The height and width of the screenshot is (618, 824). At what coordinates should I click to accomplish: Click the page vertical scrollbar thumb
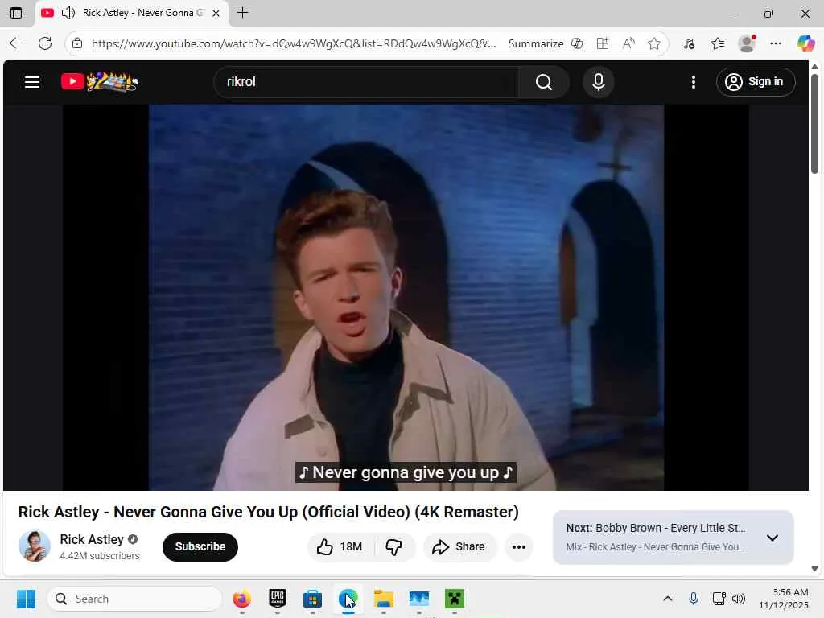pos(814,123)
